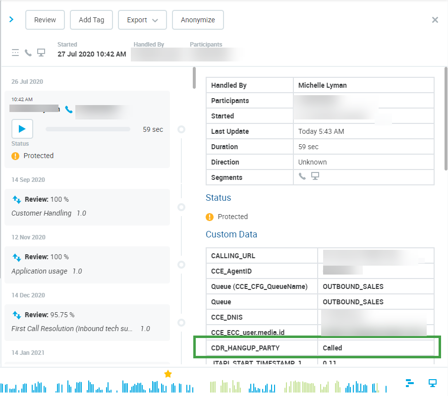Close the conversation details panel
448x396 pixels.
(435, 20)
